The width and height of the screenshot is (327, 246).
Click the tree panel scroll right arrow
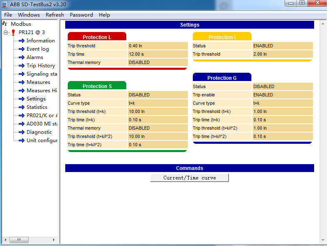point(54,240)
